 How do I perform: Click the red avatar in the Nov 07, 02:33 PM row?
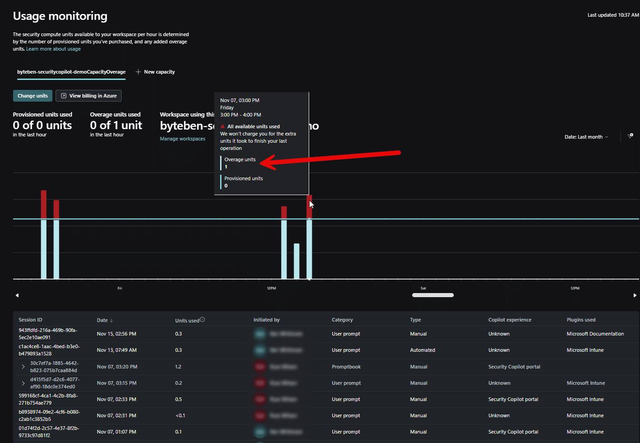pos(260,399)
